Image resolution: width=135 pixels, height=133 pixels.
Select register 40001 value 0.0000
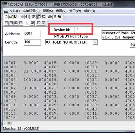point(31,63)
